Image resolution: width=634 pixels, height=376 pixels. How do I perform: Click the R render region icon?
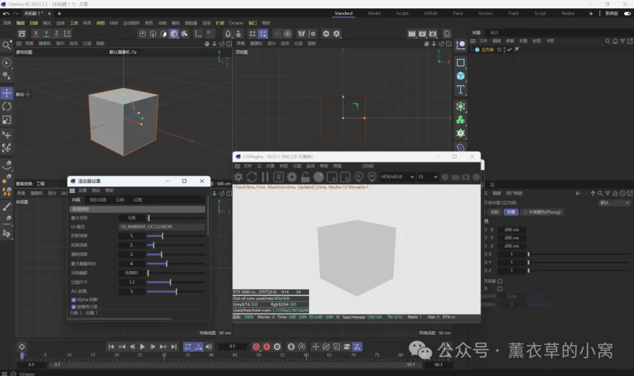(278, 177)
